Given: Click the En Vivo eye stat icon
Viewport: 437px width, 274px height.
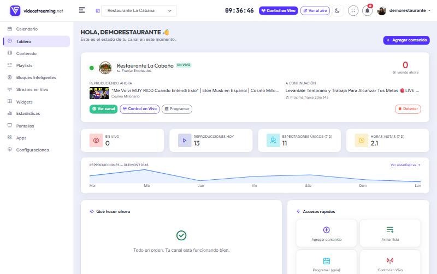Looking at the screenshot, I should 96,141.
